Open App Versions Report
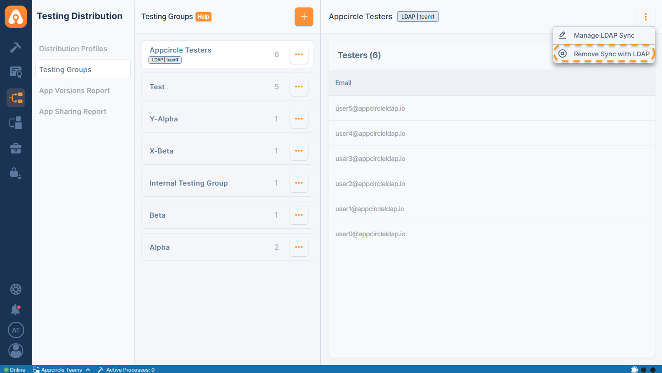This screenshot has width=662, height=373. (x=74, y=91)
